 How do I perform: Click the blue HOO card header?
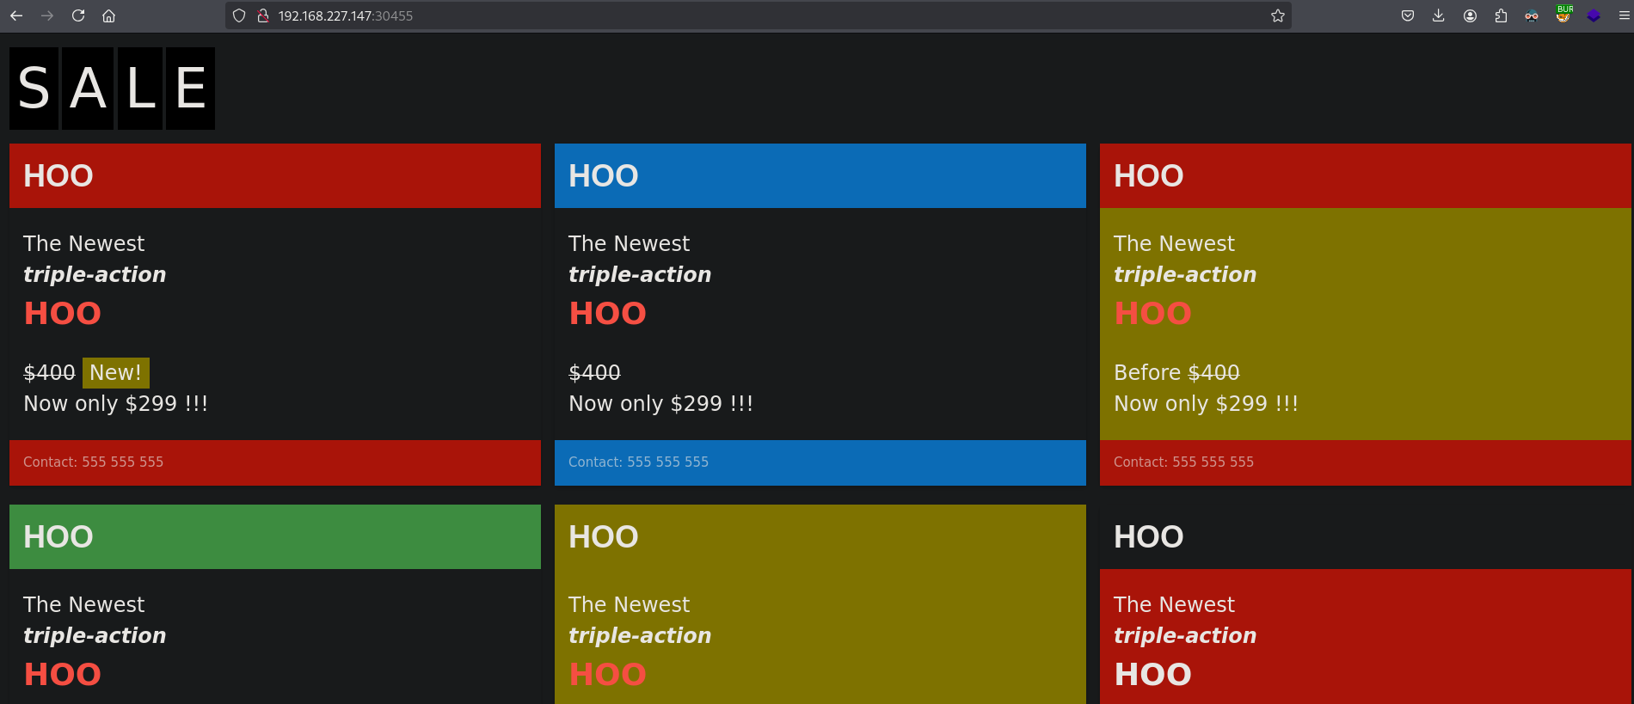pos(820,175)
